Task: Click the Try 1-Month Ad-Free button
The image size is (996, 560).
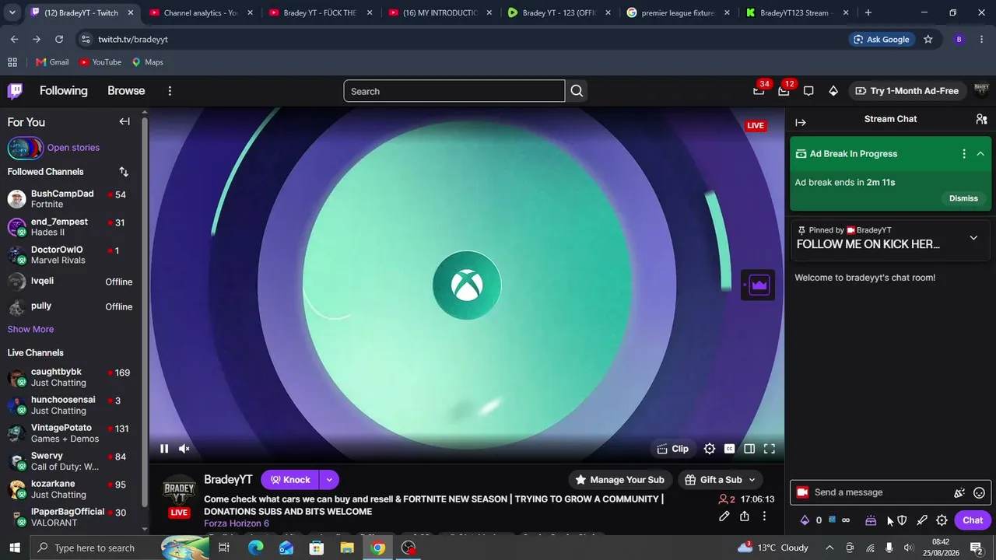Action: pyautogui.click(x=907, y=91)
